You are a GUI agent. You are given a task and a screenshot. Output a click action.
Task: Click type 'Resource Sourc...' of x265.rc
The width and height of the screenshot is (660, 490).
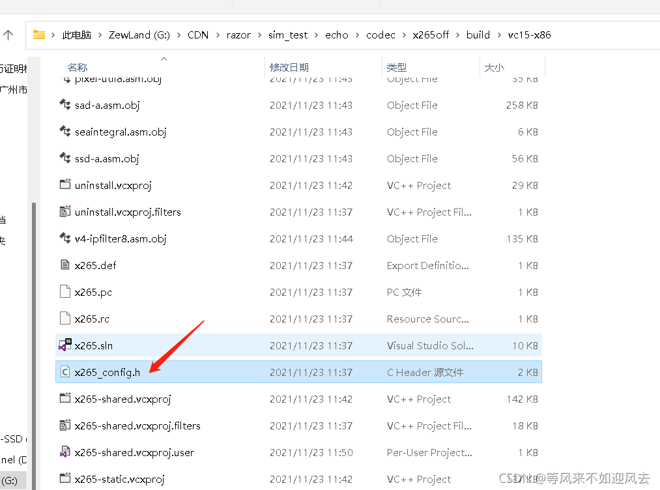click(427, 319)
